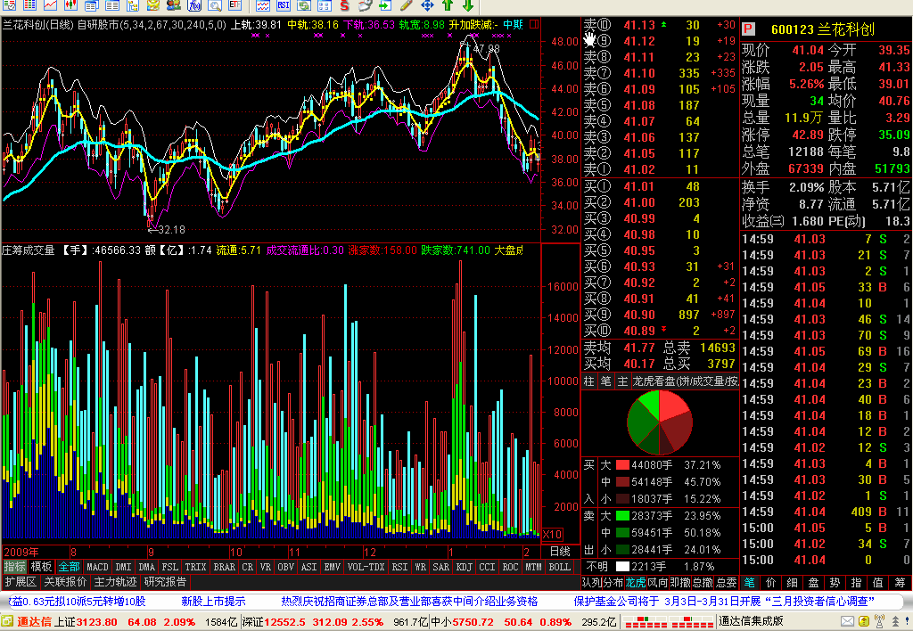Click the RSI indicator toolbar icon
The image size is (913, 631).
[x=283, y=6]
